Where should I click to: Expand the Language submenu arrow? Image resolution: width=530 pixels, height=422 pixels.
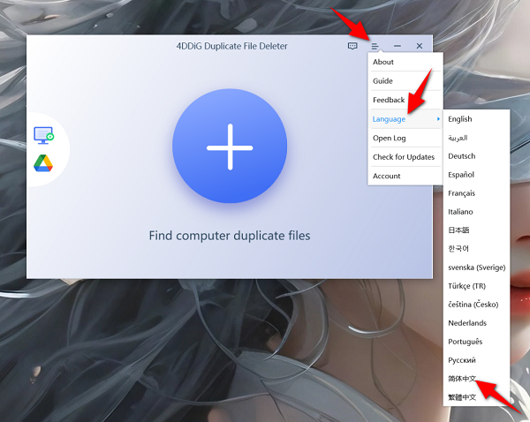pos(438,119)
